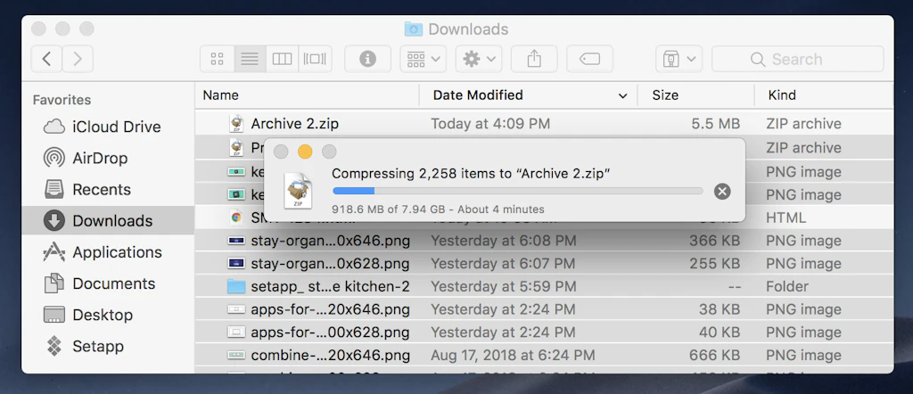Go forward with the right arrow button
Viewport: 913px width, 394px height.
[x=78, y=59]
